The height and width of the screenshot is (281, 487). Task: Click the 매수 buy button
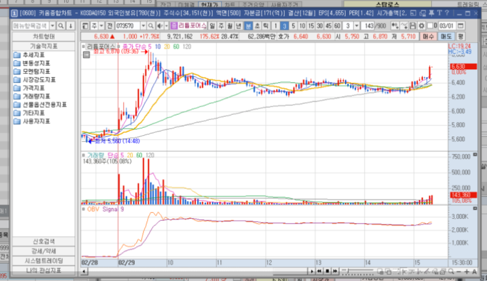(429, 37)
